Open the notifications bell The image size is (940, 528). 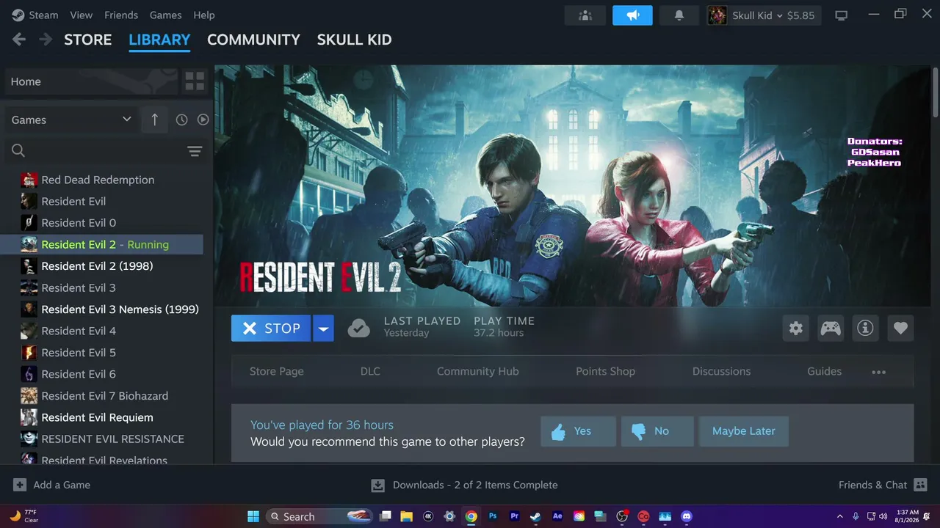(x=679, y=15)
